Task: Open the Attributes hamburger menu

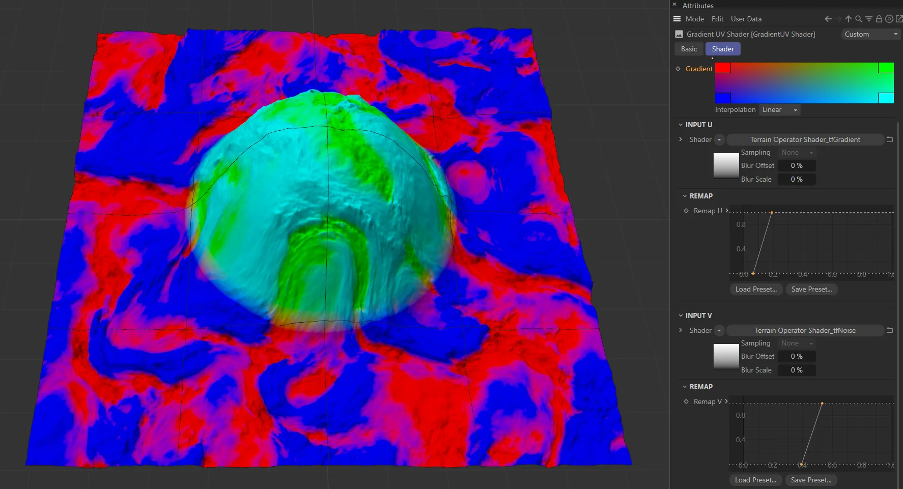Action: [677, 19]
